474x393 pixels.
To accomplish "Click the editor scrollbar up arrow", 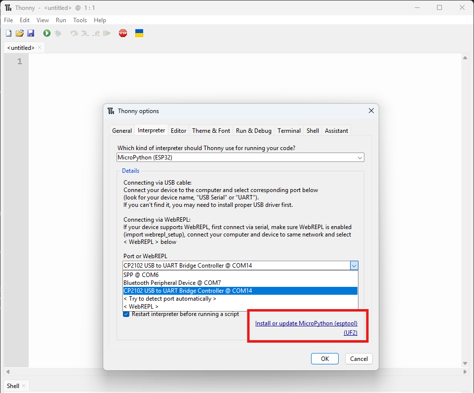I will [x=465, y=58].
